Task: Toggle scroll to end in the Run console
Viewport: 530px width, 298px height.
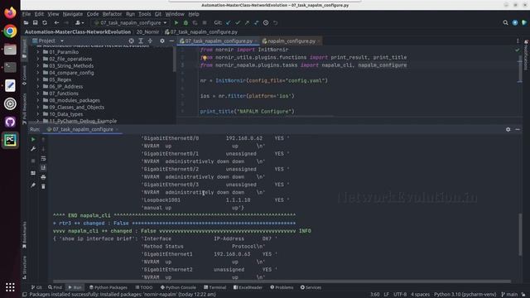Action: (43, 167)
